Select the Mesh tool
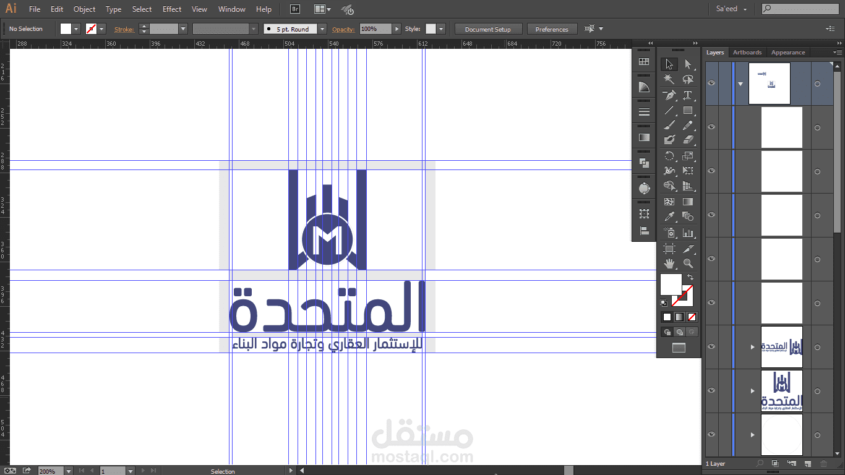The image size is (845, 475). click(x=669, y=202)
